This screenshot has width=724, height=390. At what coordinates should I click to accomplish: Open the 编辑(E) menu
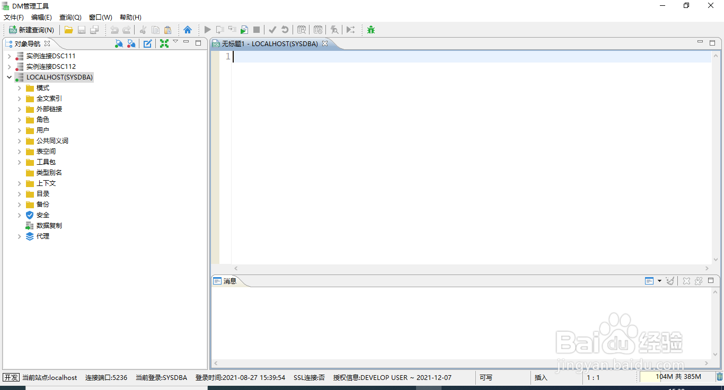tap(41, 17)
